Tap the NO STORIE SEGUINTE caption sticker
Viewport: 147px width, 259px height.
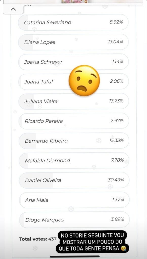[93, 242]
